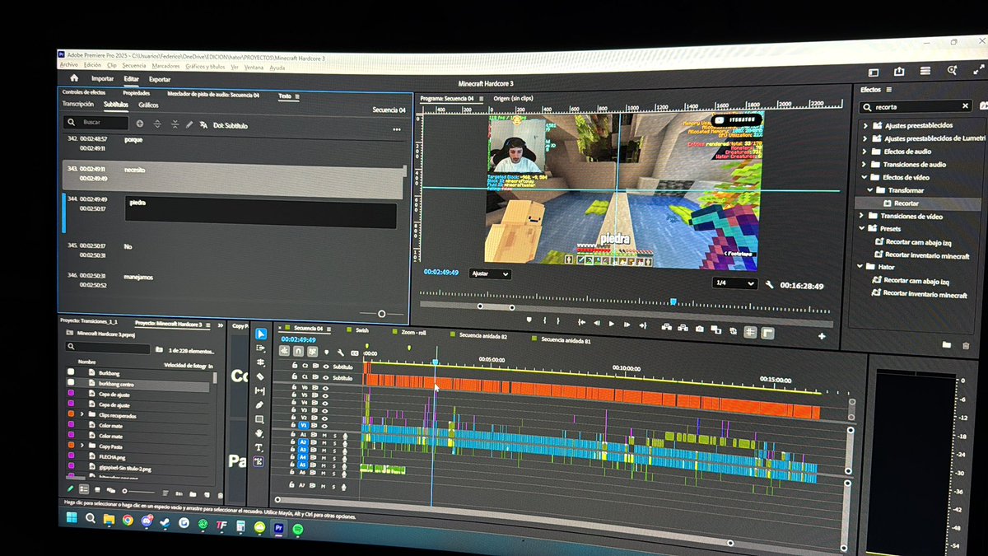Click the Play button in Program monitor
This screenshot has height=556, width=988.
click(612, 323)
